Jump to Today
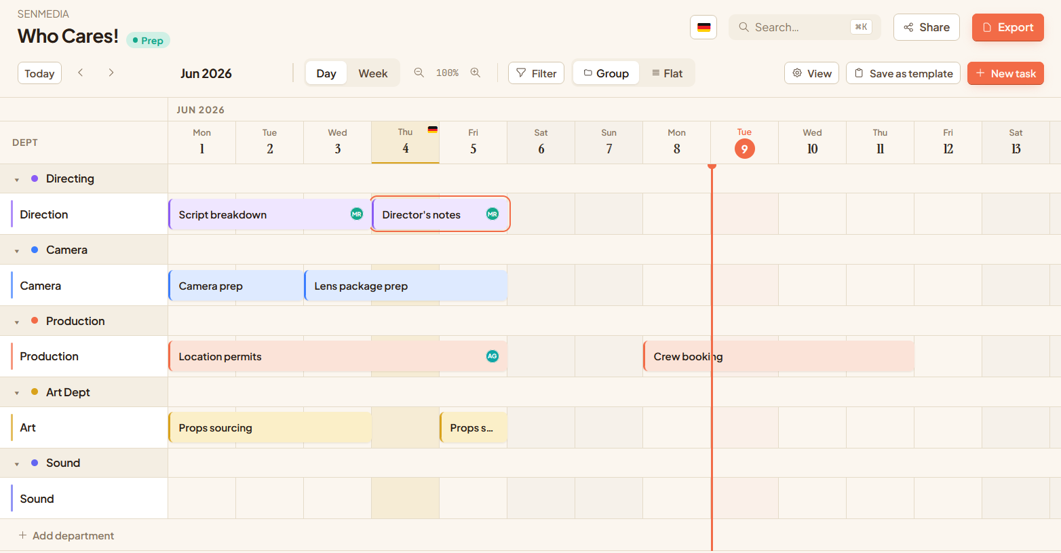Image resolution: width=1061 pixels, height=553 pixels. (39, 73)
